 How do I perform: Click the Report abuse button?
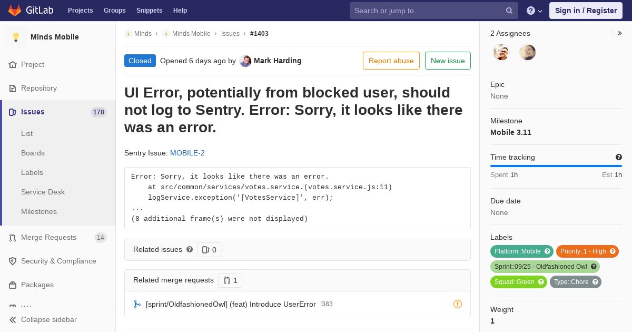coord(391,61)
